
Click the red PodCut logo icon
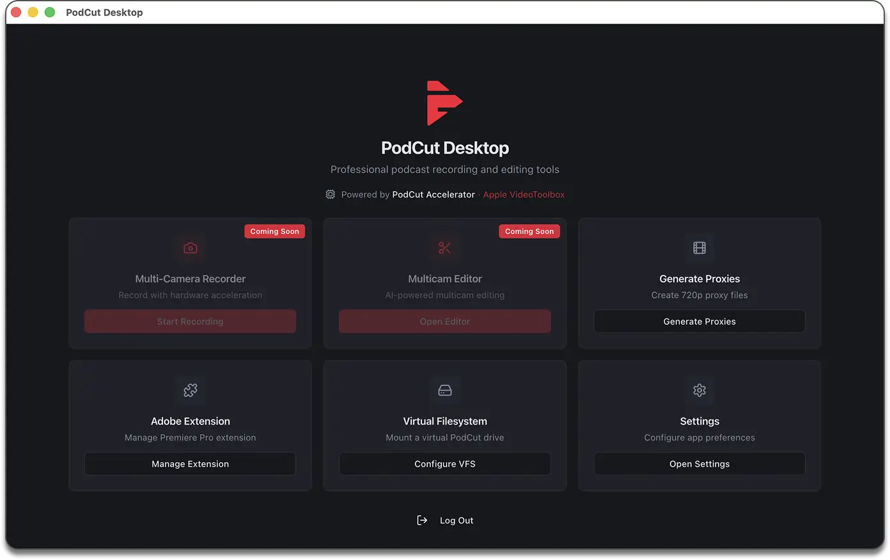point(445,103)
